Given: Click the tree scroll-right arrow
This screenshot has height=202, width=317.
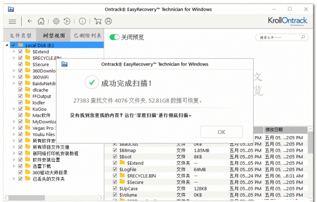Looking at the screenshot, I should [x=101, y=198].
